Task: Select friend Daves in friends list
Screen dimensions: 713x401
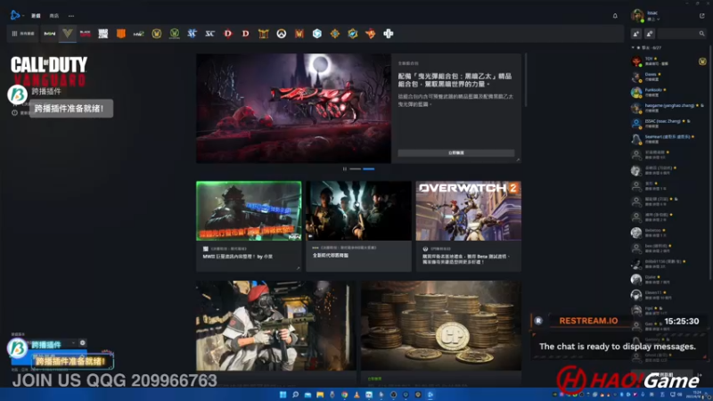Action: [668, 77]
